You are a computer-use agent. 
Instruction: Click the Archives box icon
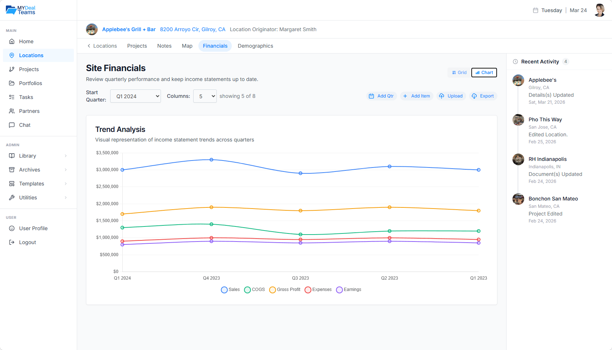click(x=12, y=170)
